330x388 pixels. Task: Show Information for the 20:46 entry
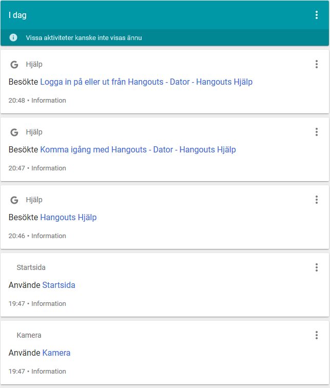click(x=48, y=236)
